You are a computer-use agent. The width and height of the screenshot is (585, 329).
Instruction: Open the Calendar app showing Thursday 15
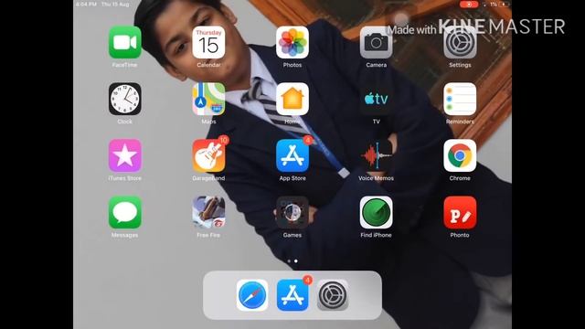[x=208, y=42]
